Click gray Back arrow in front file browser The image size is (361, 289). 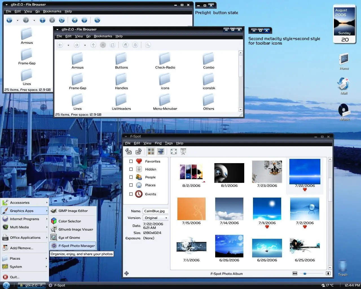coord(60,45)
